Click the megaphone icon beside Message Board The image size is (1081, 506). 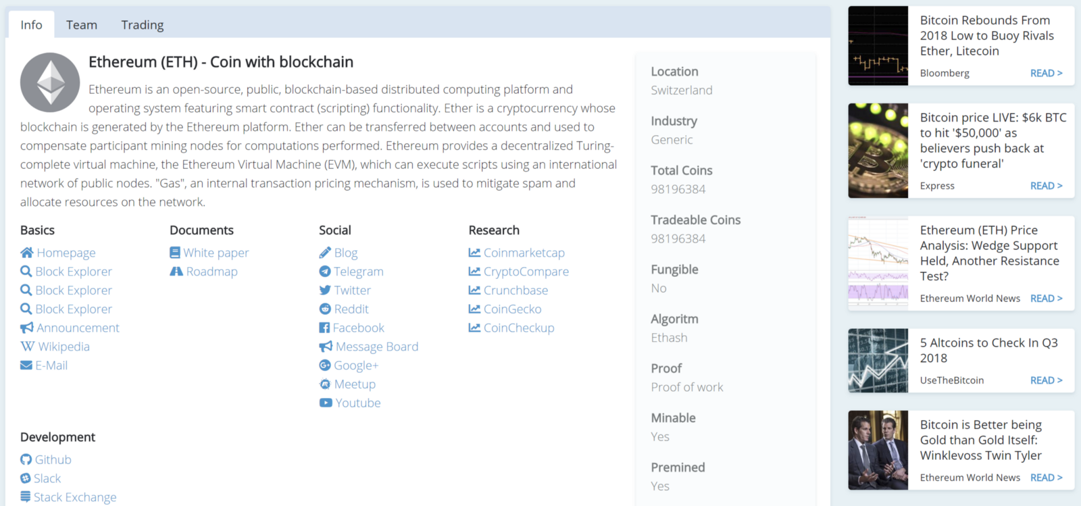point(326,347)
